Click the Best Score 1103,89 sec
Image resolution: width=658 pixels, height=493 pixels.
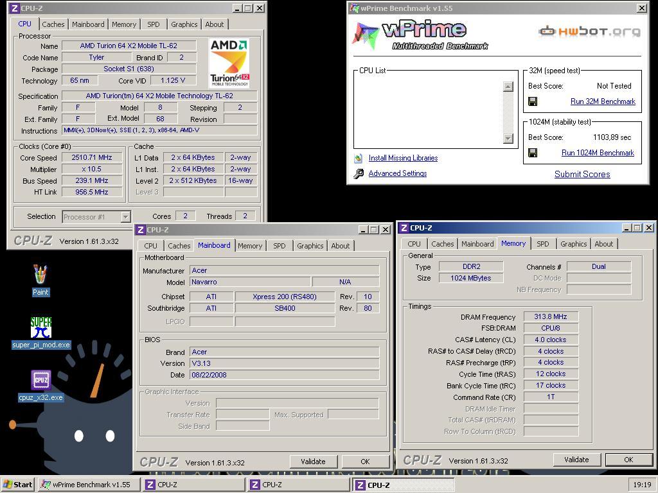(612, 137)
